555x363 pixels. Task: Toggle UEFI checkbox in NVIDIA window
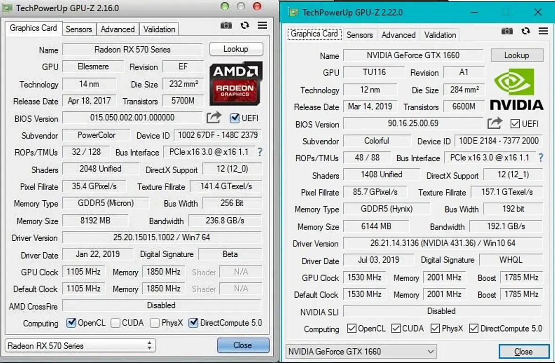tap(515, 124)
